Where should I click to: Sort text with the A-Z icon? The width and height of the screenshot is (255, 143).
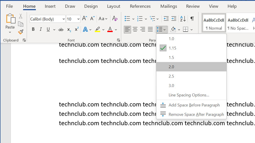tap(183, 19)
